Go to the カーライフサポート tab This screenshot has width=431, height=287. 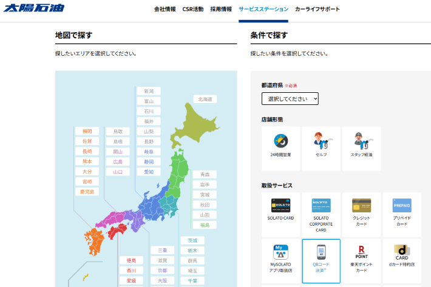tap(317, 9)
